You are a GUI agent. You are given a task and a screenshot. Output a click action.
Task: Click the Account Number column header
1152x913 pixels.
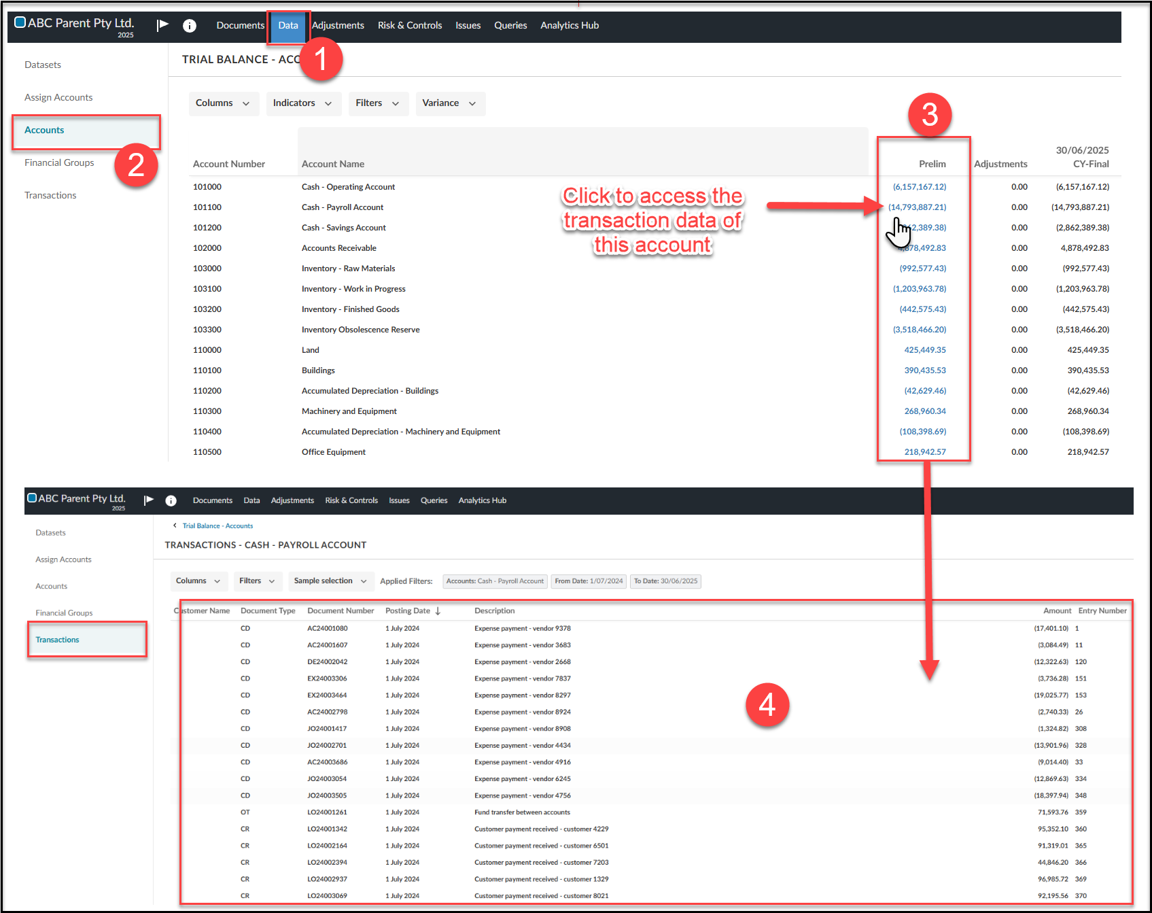point(229,164)
